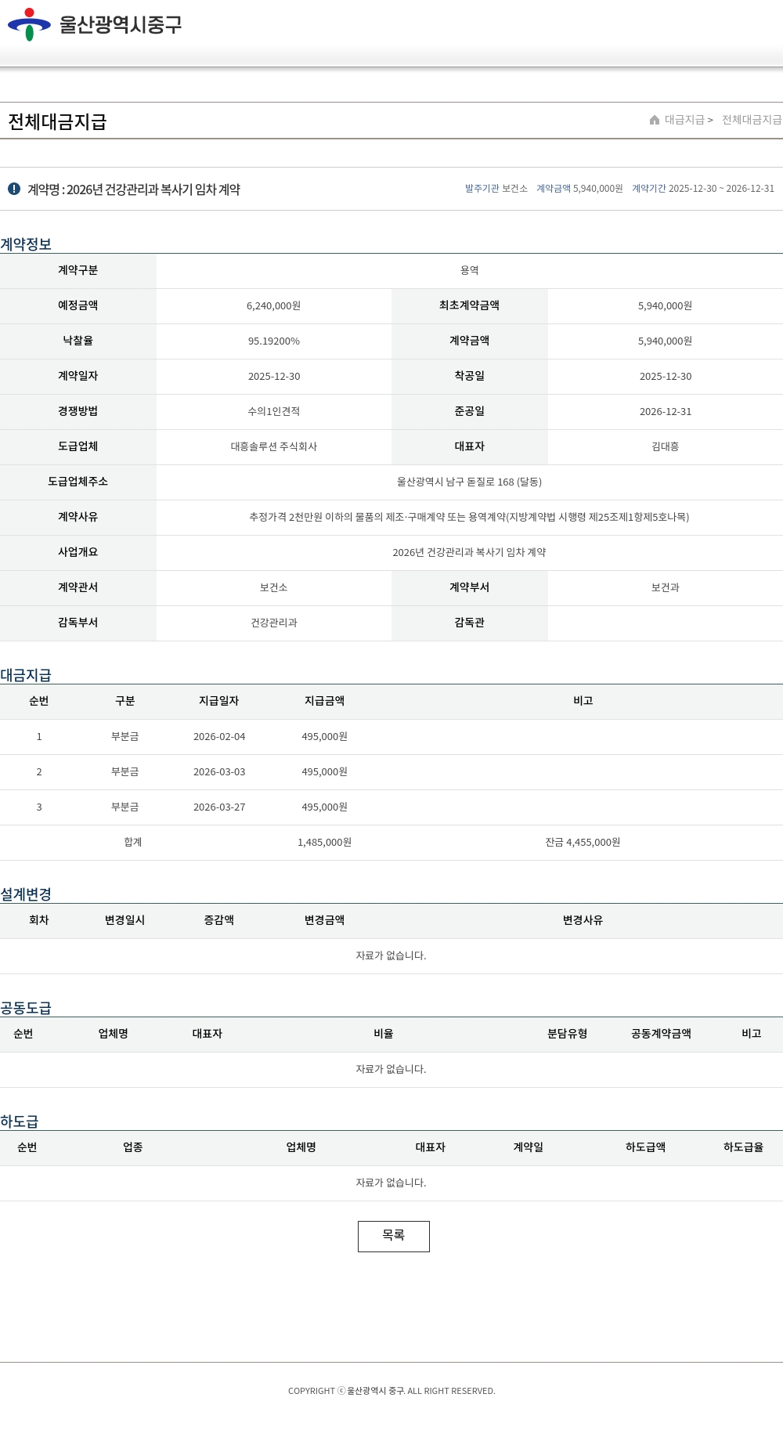Click the 잔금 4,455,000원 balance text
This screenshot has height=1441, width=783.
583,843
